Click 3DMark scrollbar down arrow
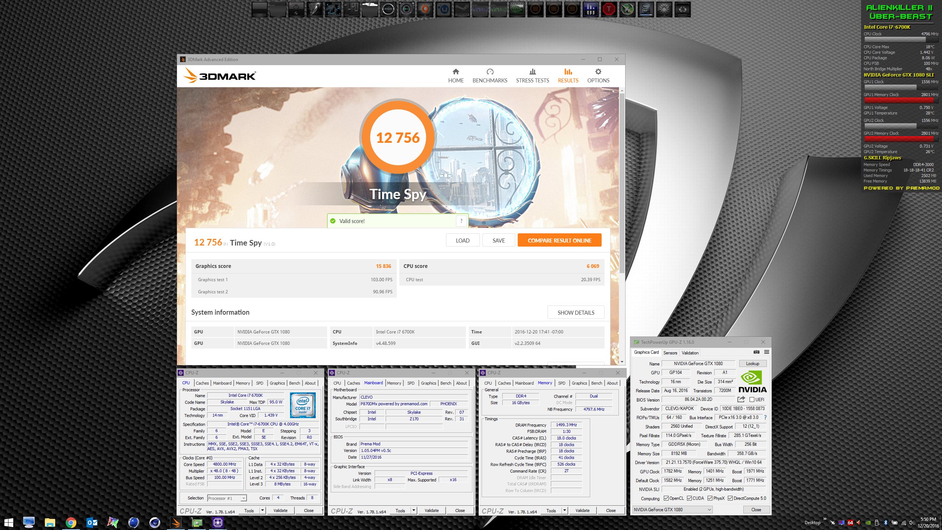The width and height of the screenshot is (942, 530). [x=622, y=362]
